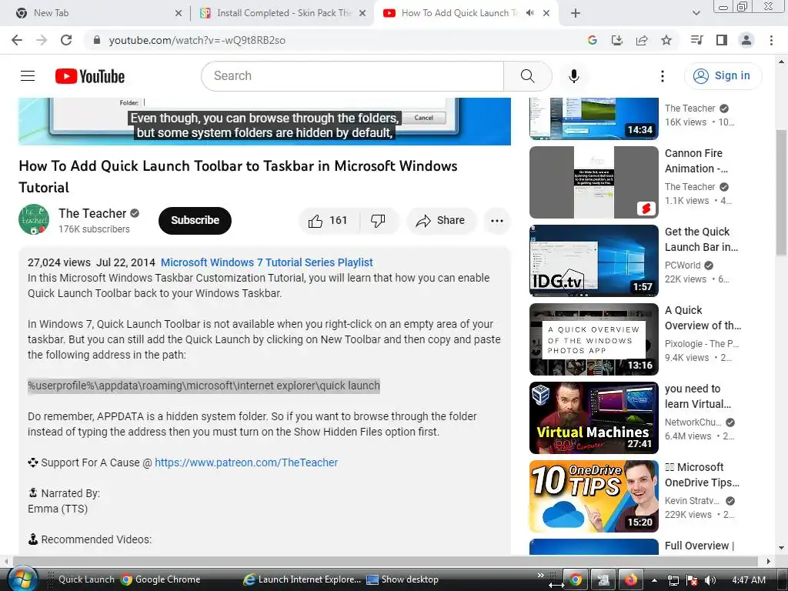Go to the YouTube home logo
The height and width of the screenshot is (591, 788).
90,76
